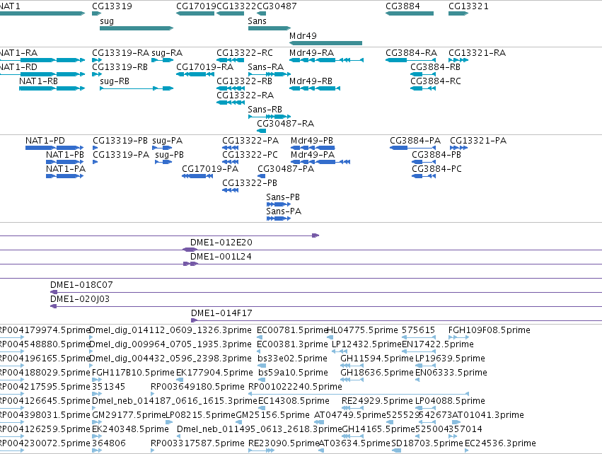Click the Mdr49-PA protein glyph
The image size is (602, 454).
tap(320, 162)
